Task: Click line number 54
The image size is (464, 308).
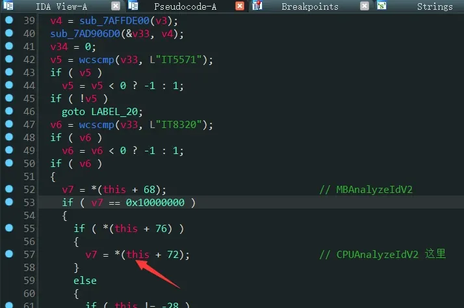Action: pyautogui.click(x=29, y=216)
